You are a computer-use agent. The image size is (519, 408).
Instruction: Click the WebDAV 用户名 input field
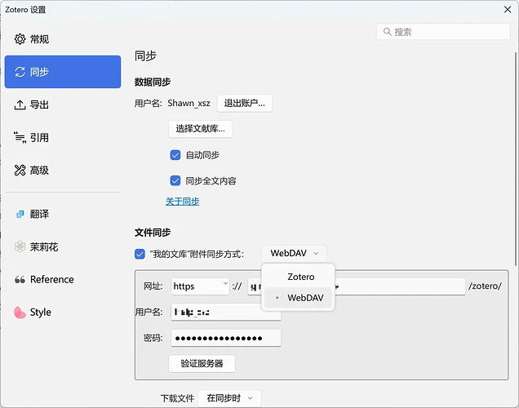[x=226, y=312]
